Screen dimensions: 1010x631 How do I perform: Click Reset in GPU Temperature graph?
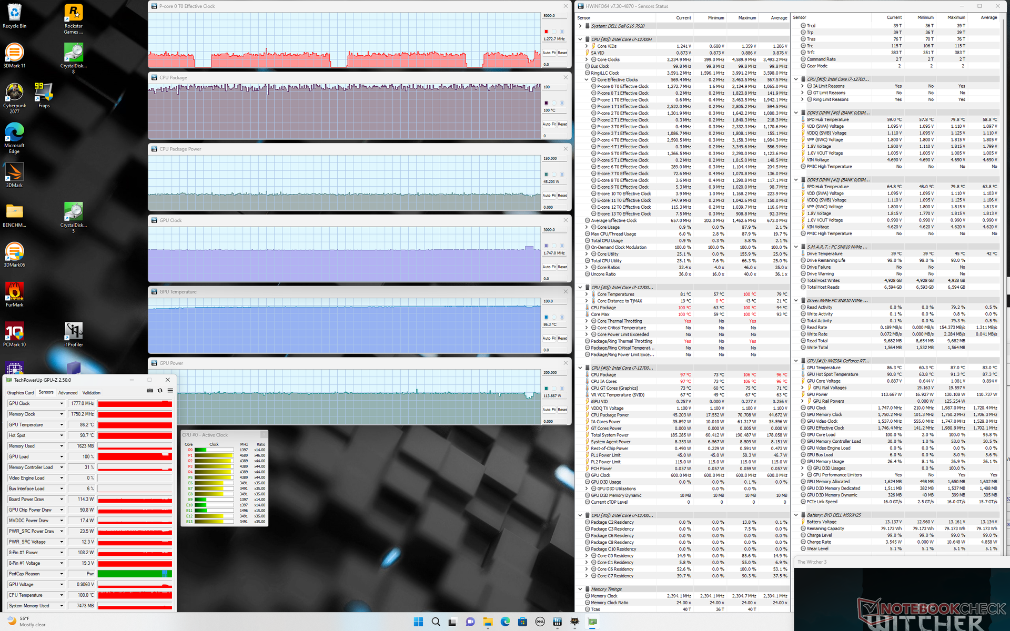point(562,338)
